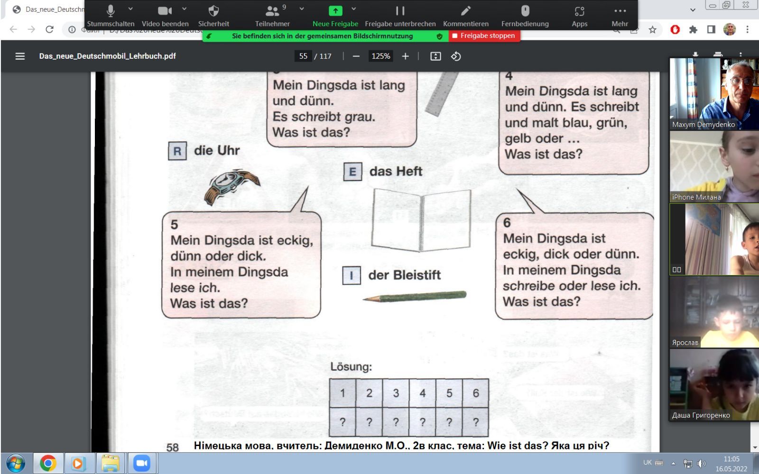
Task: Expand audio options arrow beside Stummschalten
Action: [130, 9]
